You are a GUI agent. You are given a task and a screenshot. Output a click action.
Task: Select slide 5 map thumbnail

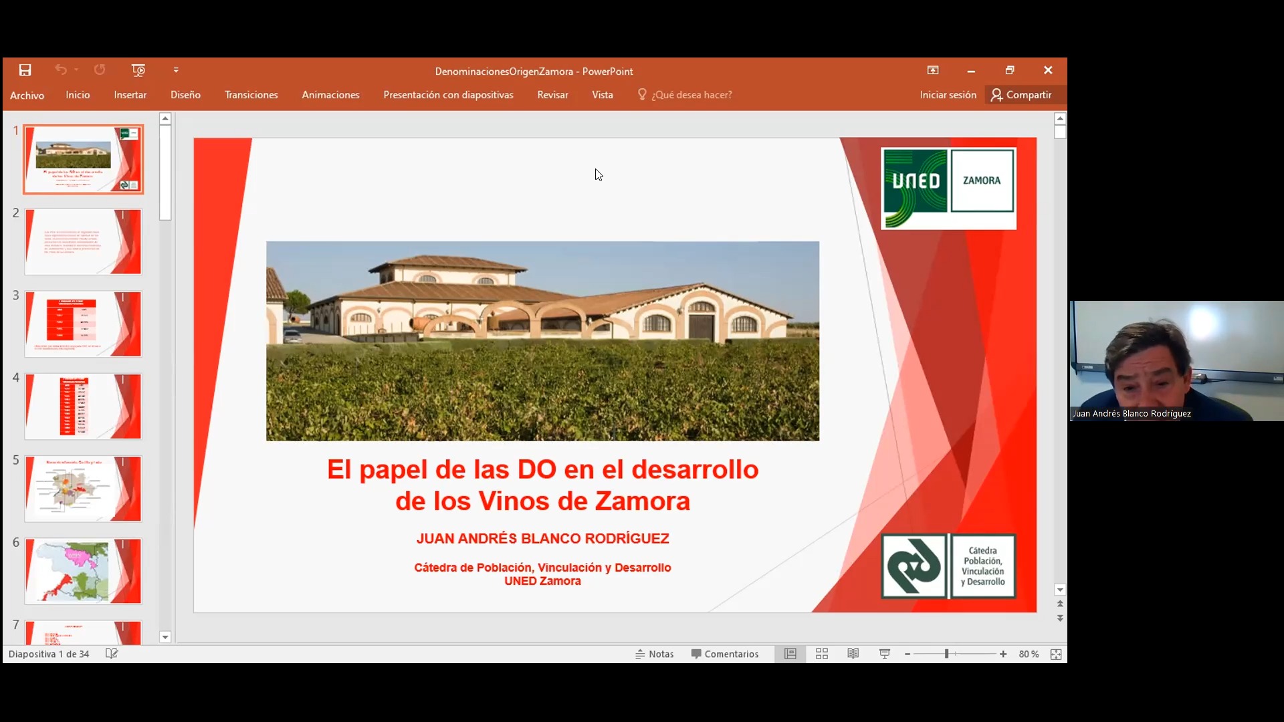click(x=83, y=489)
